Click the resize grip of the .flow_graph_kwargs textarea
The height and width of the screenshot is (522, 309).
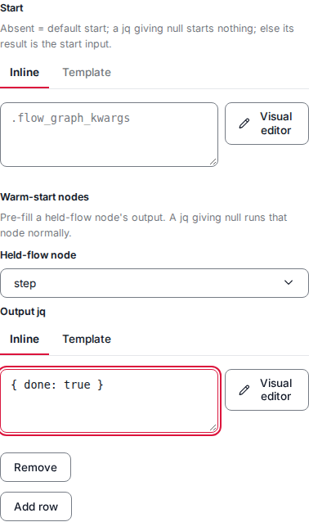(213, 162)
